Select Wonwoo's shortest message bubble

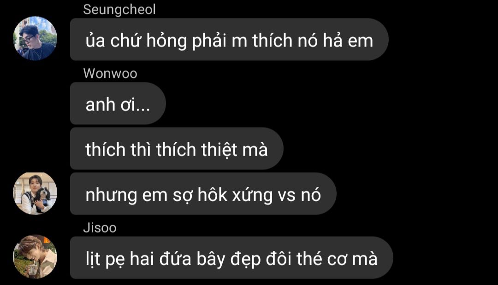pos(118,103)
